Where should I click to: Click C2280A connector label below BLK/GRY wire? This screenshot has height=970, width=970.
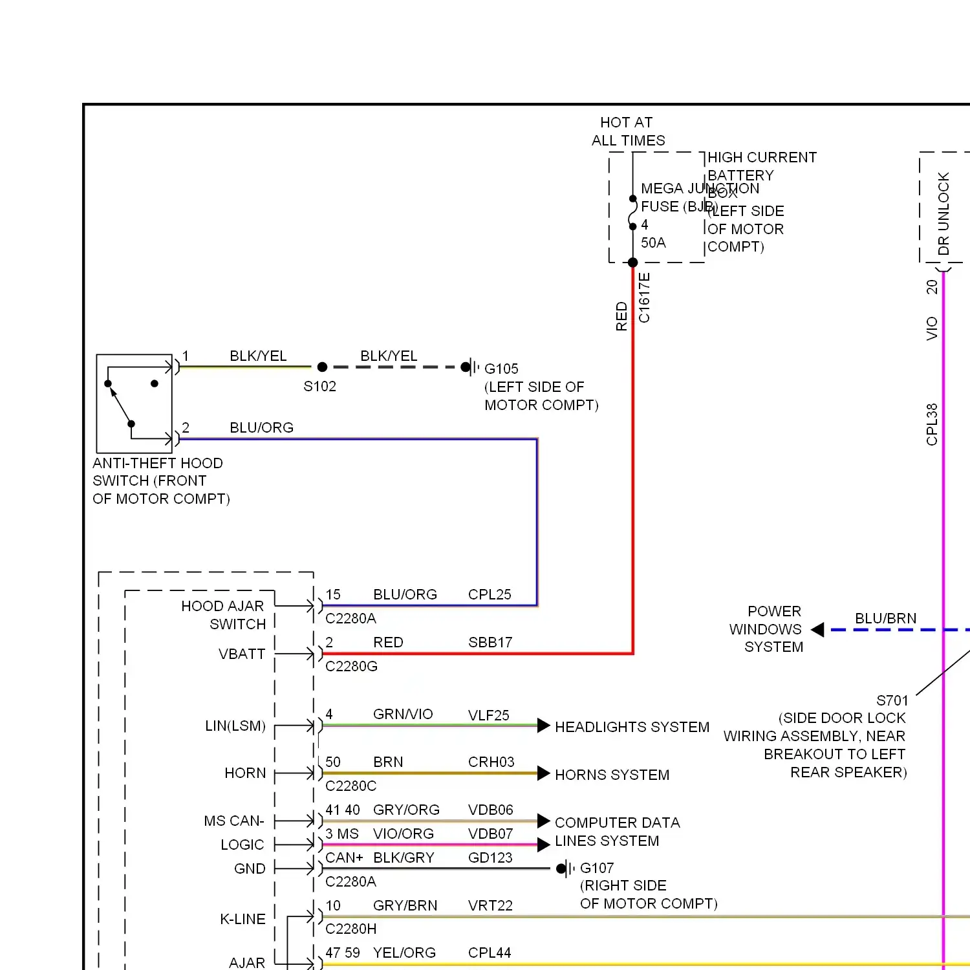click(x=350, y=881)
